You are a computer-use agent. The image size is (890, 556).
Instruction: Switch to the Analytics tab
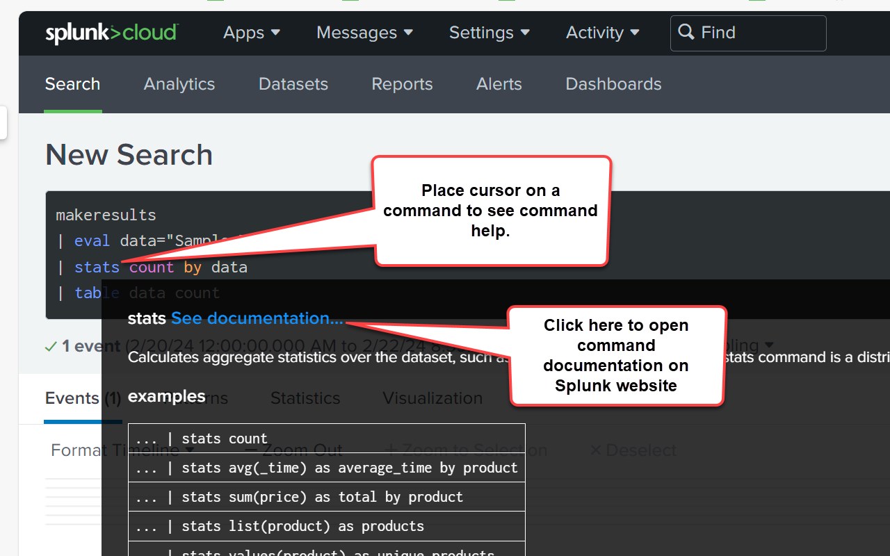[x=179, y=84]
